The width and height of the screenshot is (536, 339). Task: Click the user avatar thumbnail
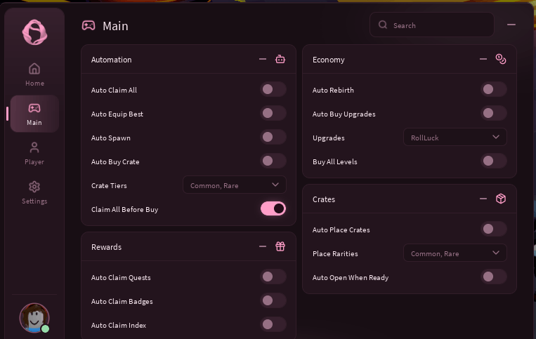[x=34, y=318]
